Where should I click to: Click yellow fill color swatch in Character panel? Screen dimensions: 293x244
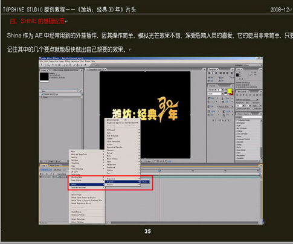click(230, 91)
